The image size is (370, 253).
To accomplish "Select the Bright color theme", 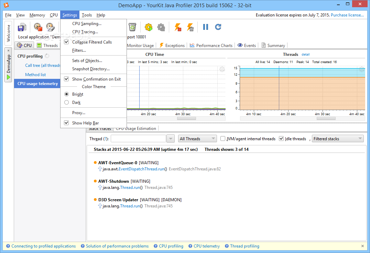I will click(67, 94).
